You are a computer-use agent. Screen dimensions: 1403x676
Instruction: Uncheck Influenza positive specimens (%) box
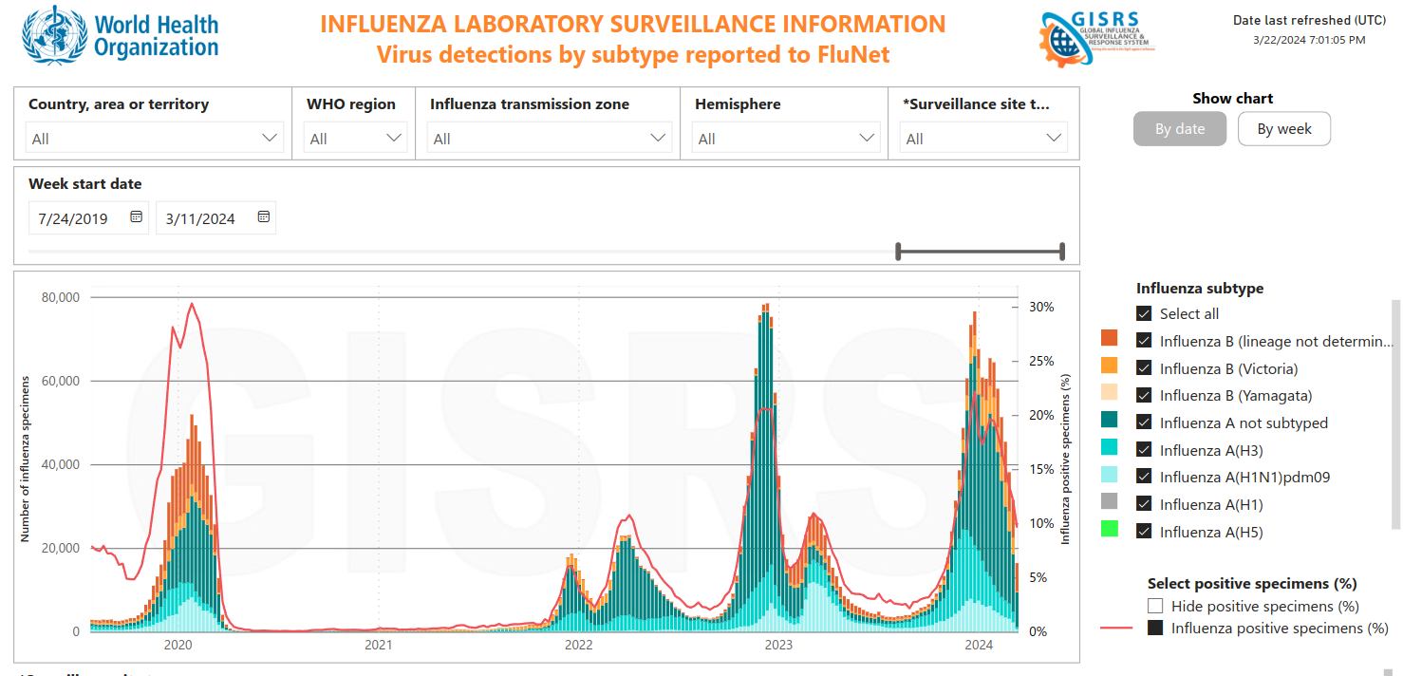point(1155,628)
